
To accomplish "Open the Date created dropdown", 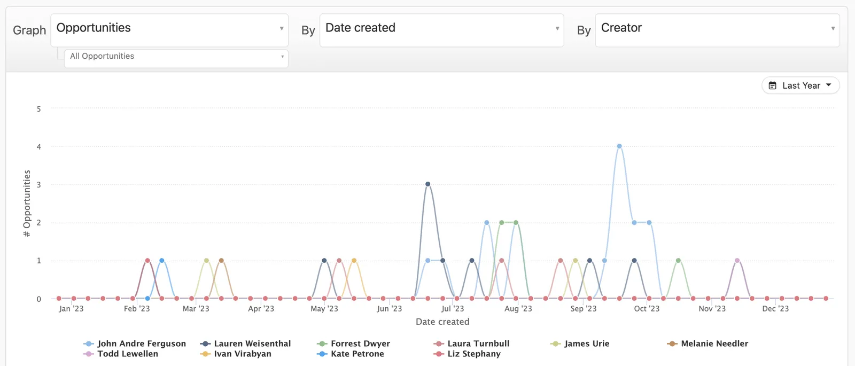I will (x=441, y=30).
